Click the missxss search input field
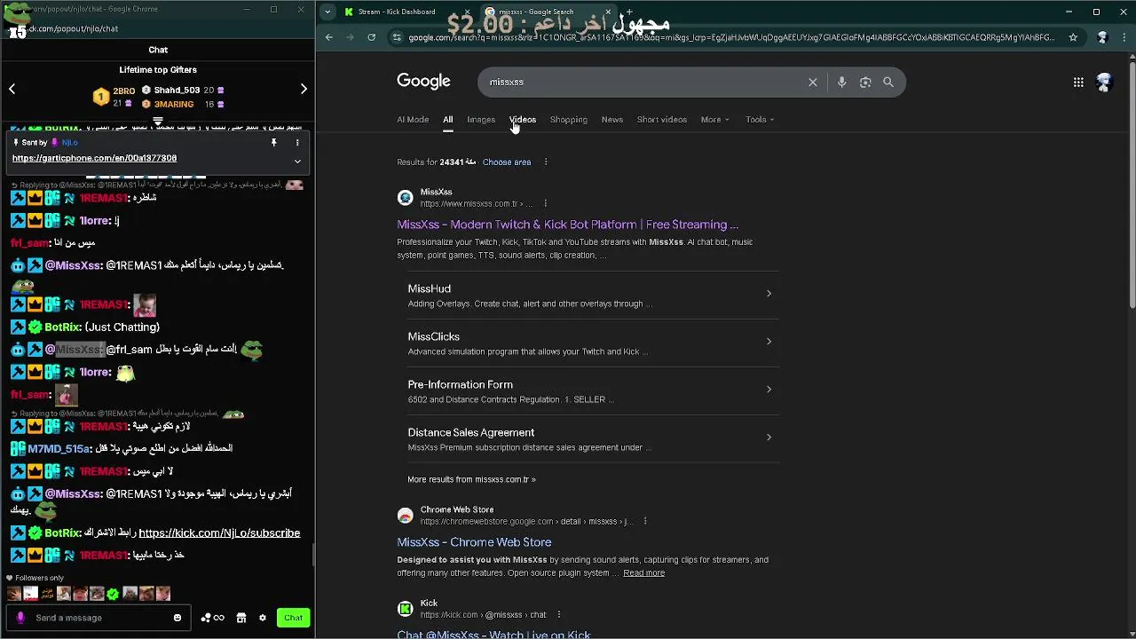 [642, 82]
